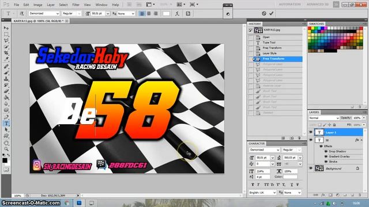Image resolution: width=369 pixels, height=207 pixels.
Task: Toggle the Character and Paragraph panels button
Action: coord(188,14)
